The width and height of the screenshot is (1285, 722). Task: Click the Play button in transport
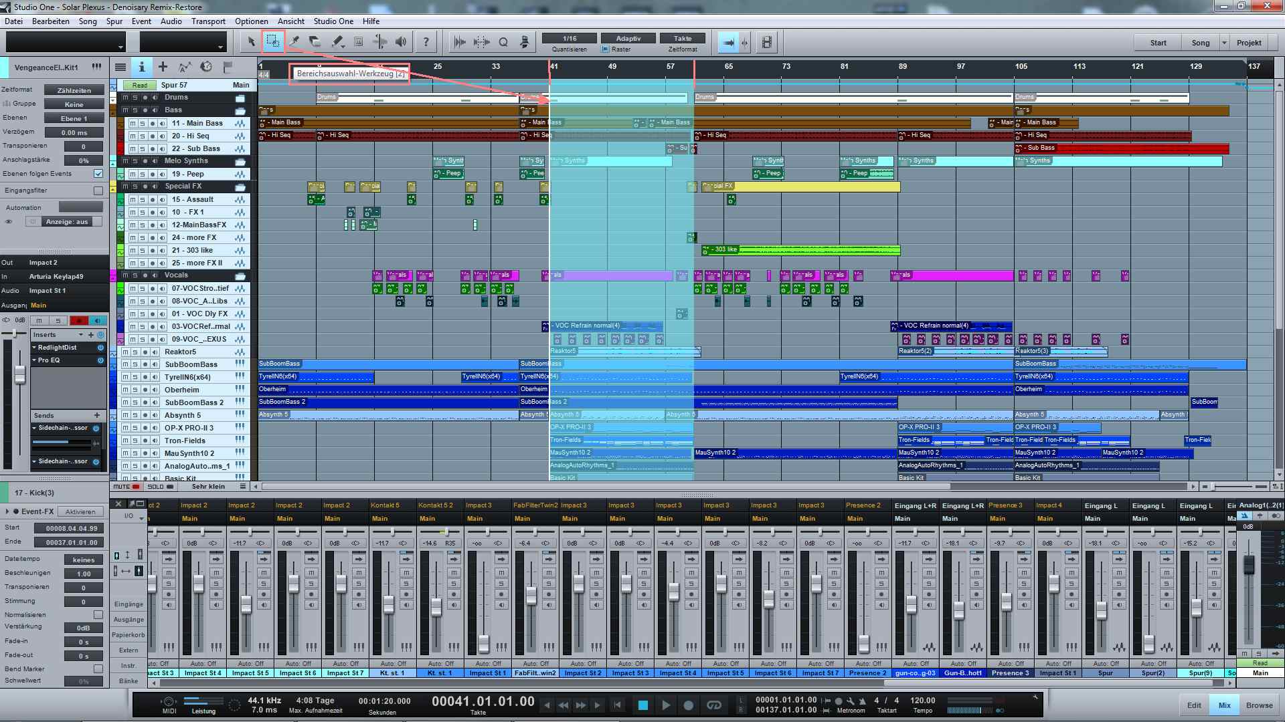point(666,705)
